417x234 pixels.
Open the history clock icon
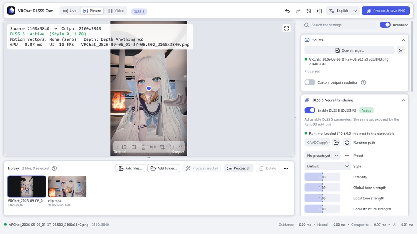click(x=309, y=11)
